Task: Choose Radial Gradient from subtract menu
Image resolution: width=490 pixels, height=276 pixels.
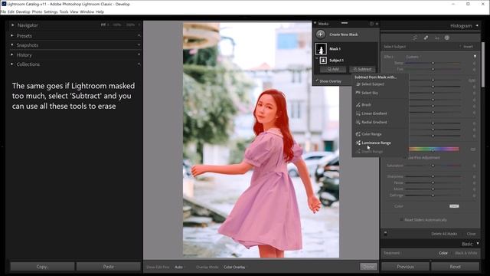Action: click(374, 122)
